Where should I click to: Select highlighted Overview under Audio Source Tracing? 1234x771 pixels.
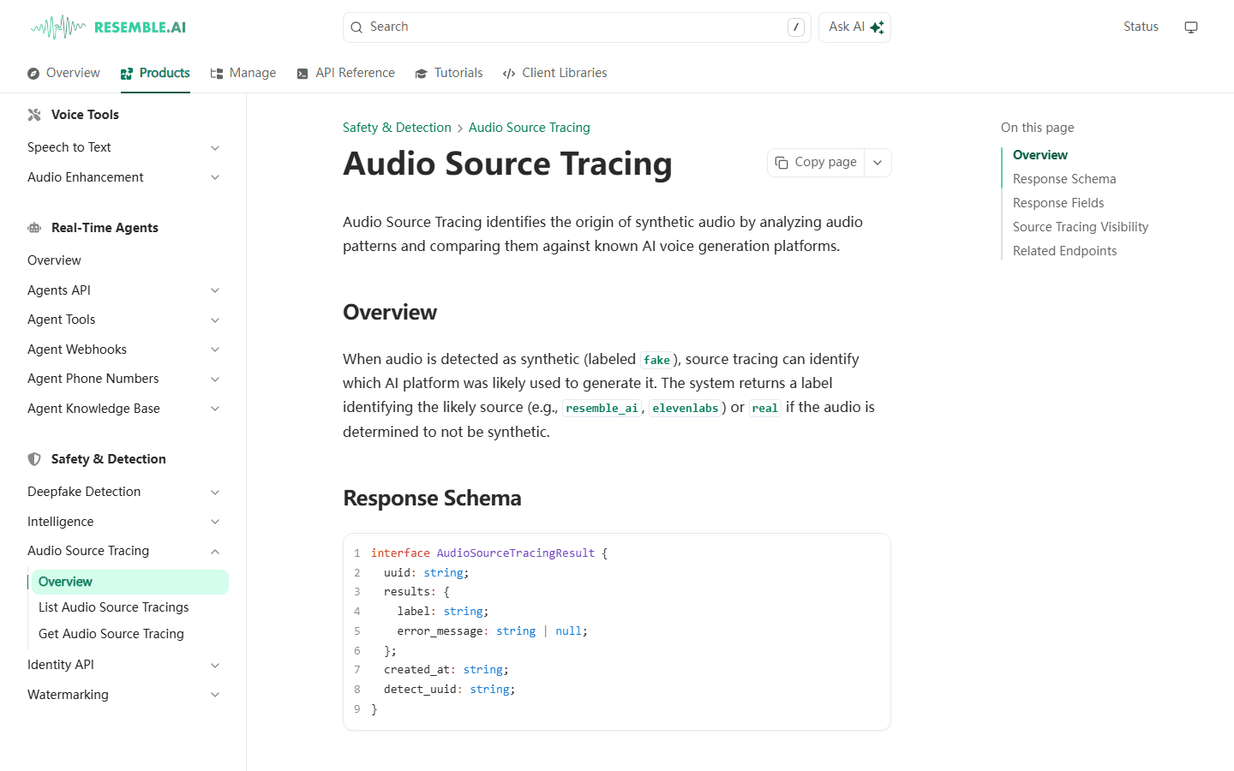click(130, 582)
